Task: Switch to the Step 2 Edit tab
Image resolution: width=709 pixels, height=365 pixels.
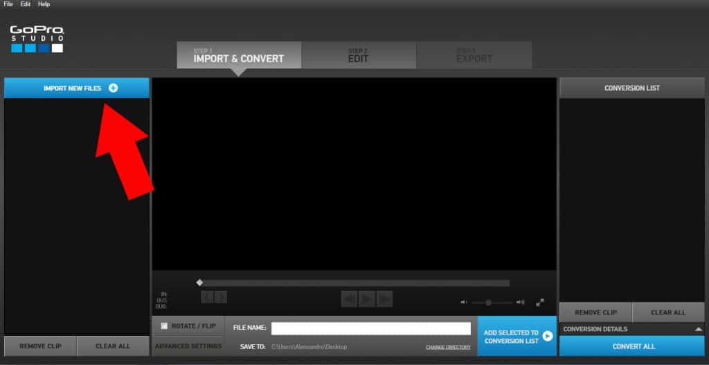Action: tap(358, 55)
